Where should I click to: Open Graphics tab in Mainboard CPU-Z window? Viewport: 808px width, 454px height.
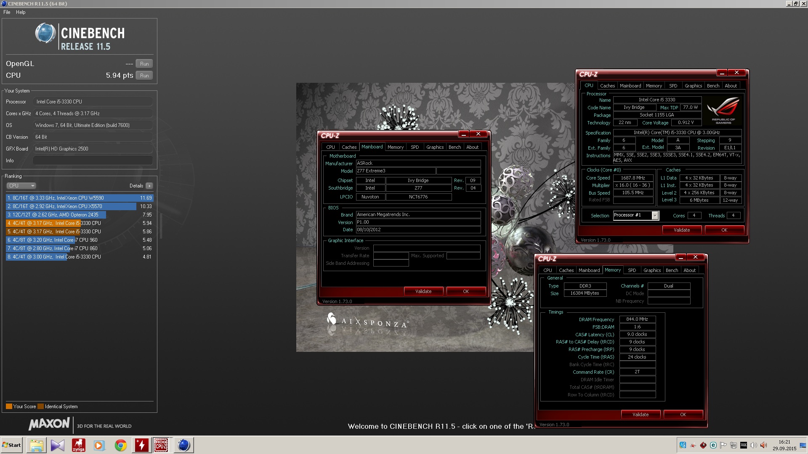click(x=435, y=147)
